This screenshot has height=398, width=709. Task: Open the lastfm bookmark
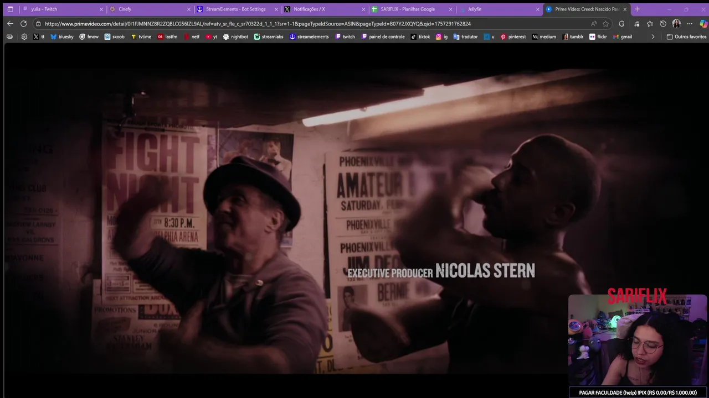point(167,36)
